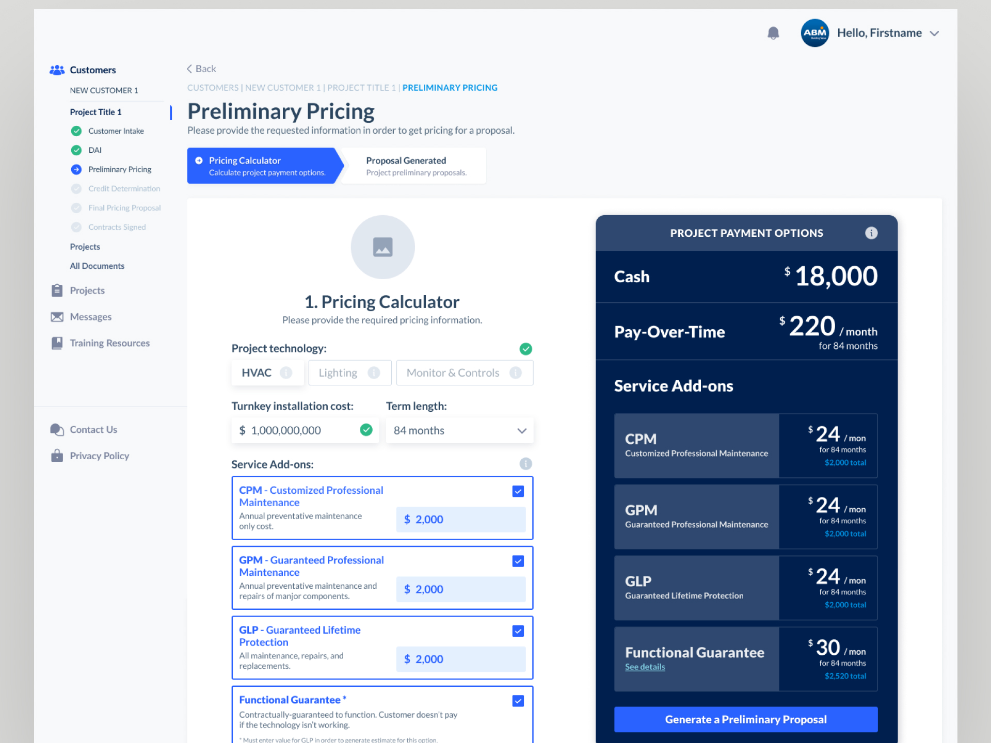
Task: Click the DAI completed check icon
Action: [x=76, y=150]
